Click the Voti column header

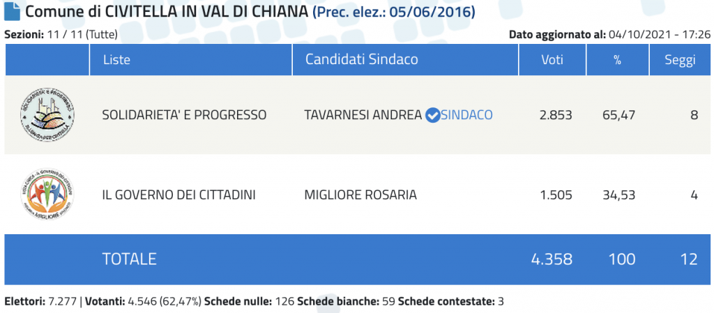(552, 59)
